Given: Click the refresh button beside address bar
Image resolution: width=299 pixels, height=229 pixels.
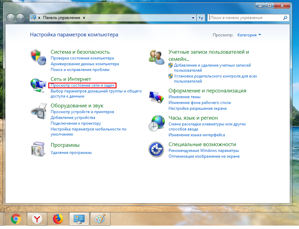Looking at the screenshot, I should [201, 18].
